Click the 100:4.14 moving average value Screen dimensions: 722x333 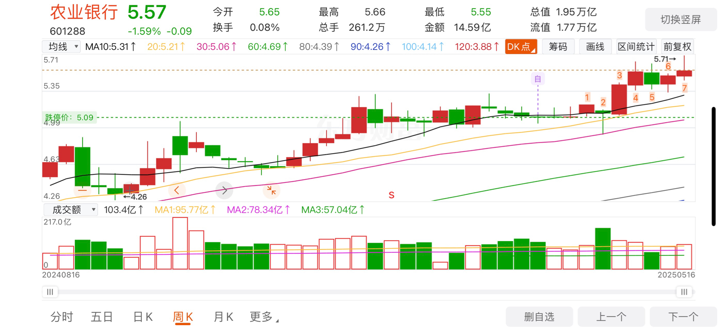pos(422,46)
